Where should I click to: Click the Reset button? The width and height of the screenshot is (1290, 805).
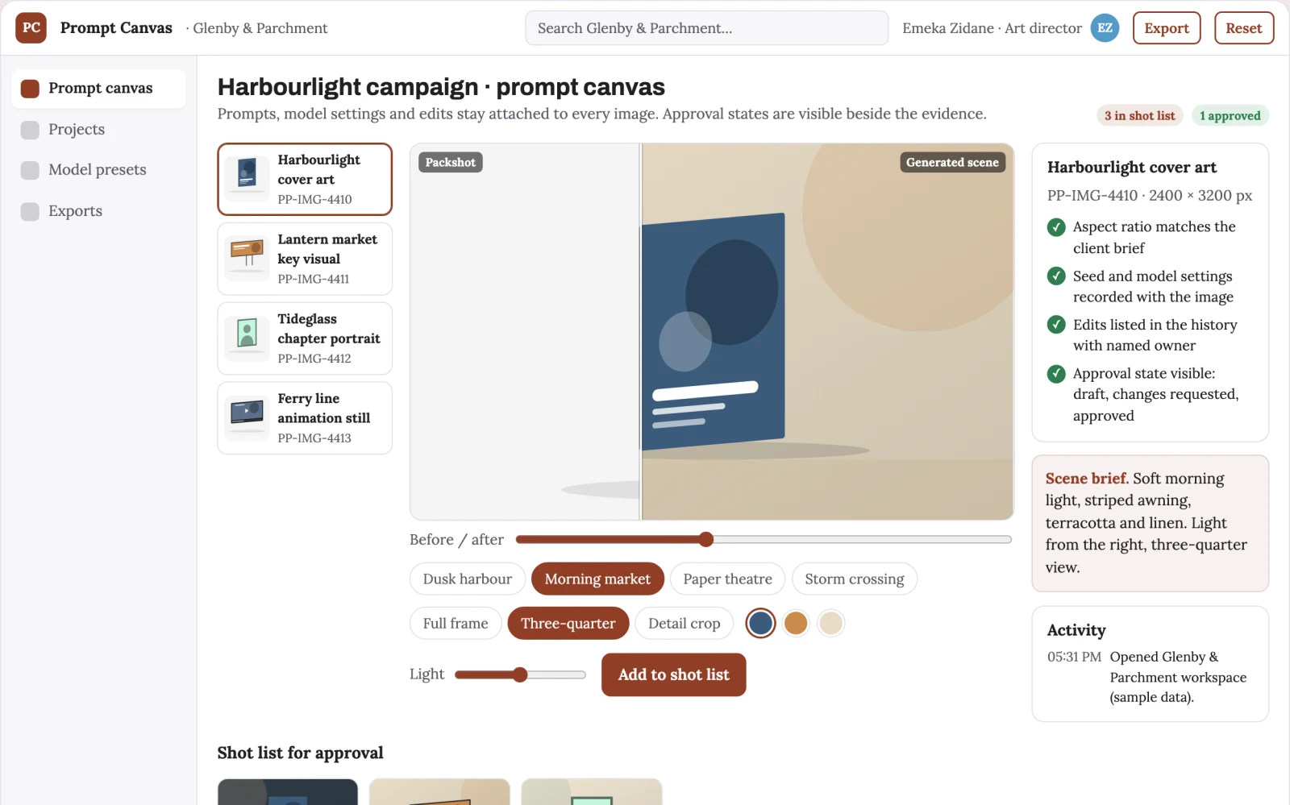pos(1244,28)
